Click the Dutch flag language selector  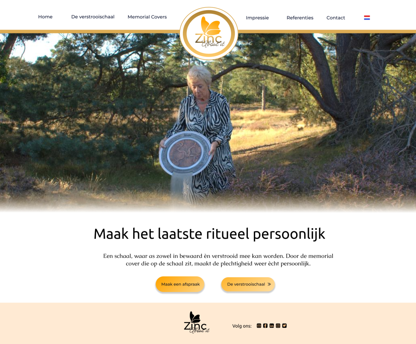click(367, 18)
